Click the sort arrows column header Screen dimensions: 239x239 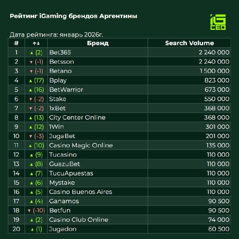36,43
